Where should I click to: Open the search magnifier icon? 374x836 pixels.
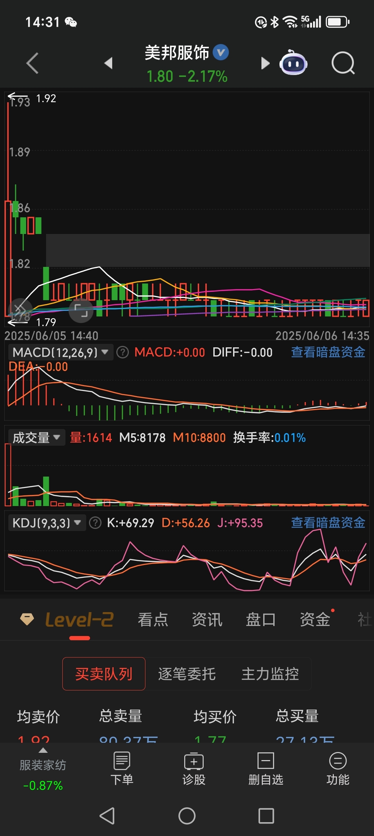pyautogui.click(x=343, y=63)
